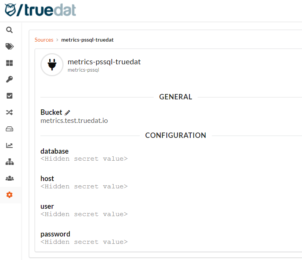The width and height of the screenshot is (302, 260).
Task: Open the orange settings gear icon
Action: (x=10, y=195)
